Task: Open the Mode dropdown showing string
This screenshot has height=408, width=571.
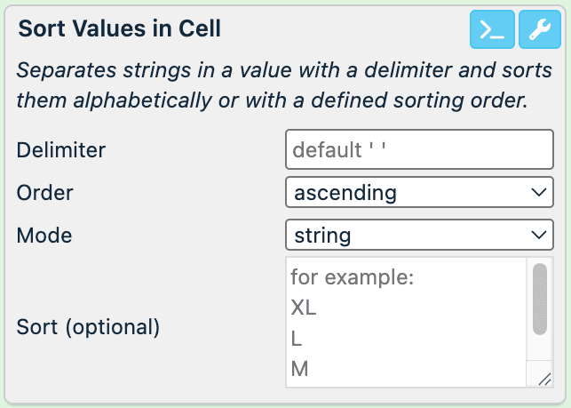Action: [x=419, y=236]
